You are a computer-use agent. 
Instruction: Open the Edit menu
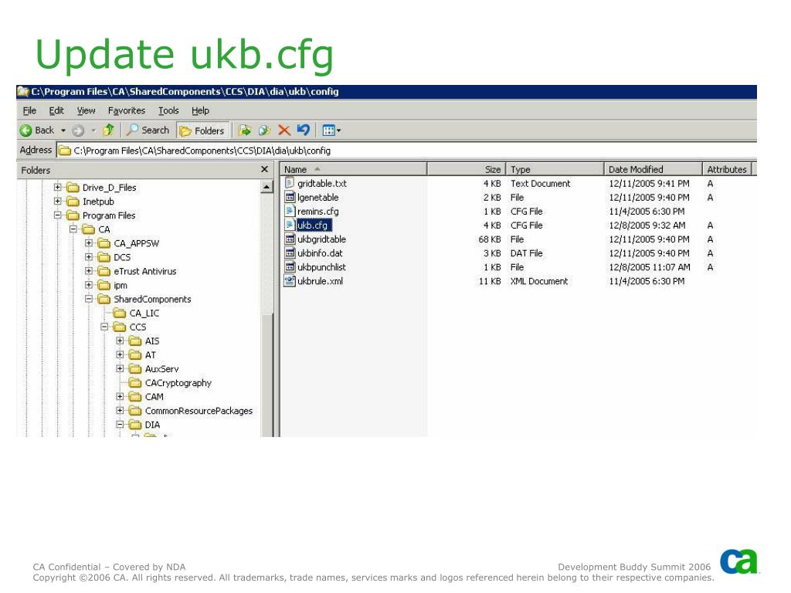point(56,110)
